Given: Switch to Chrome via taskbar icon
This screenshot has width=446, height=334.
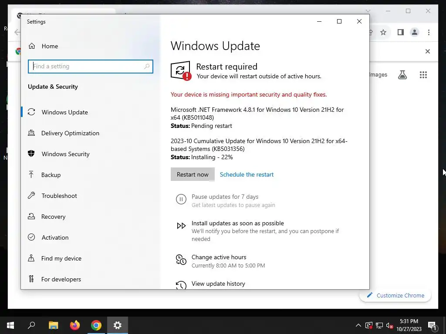Looking at the screenshot, I should point(96,325).
